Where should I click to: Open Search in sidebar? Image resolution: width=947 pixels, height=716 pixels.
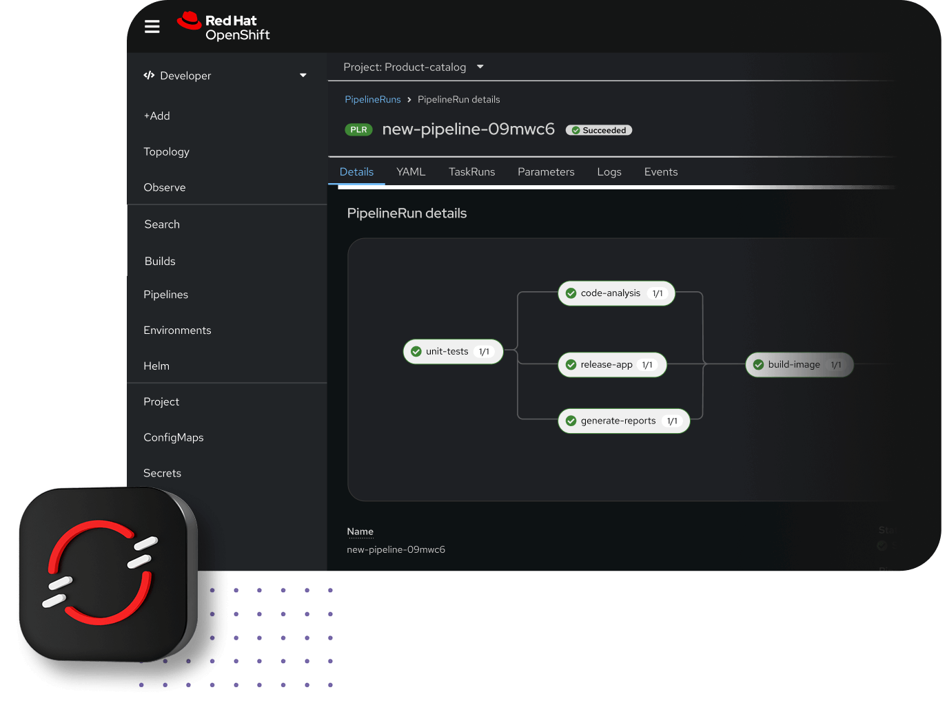coord(162,224)
